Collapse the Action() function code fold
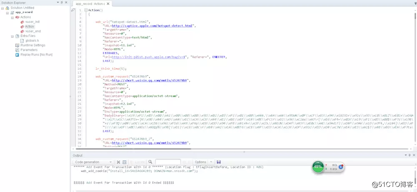Viewport: 417px width, 192px height. click(x=85, y=10)
